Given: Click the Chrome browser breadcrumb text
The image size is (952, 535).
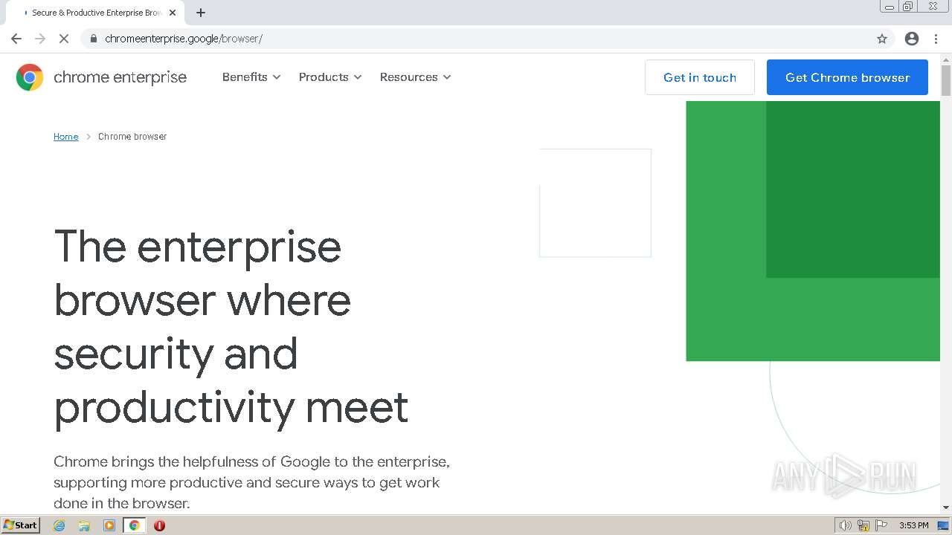Looking at the screenshot, I should (x=132, y=137).
